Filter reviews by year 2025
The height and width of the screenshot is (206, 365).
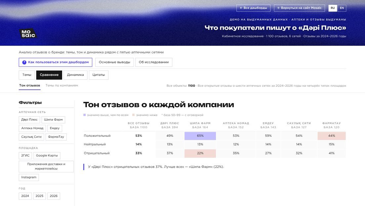pyautogui.click(x=39, y=196)
